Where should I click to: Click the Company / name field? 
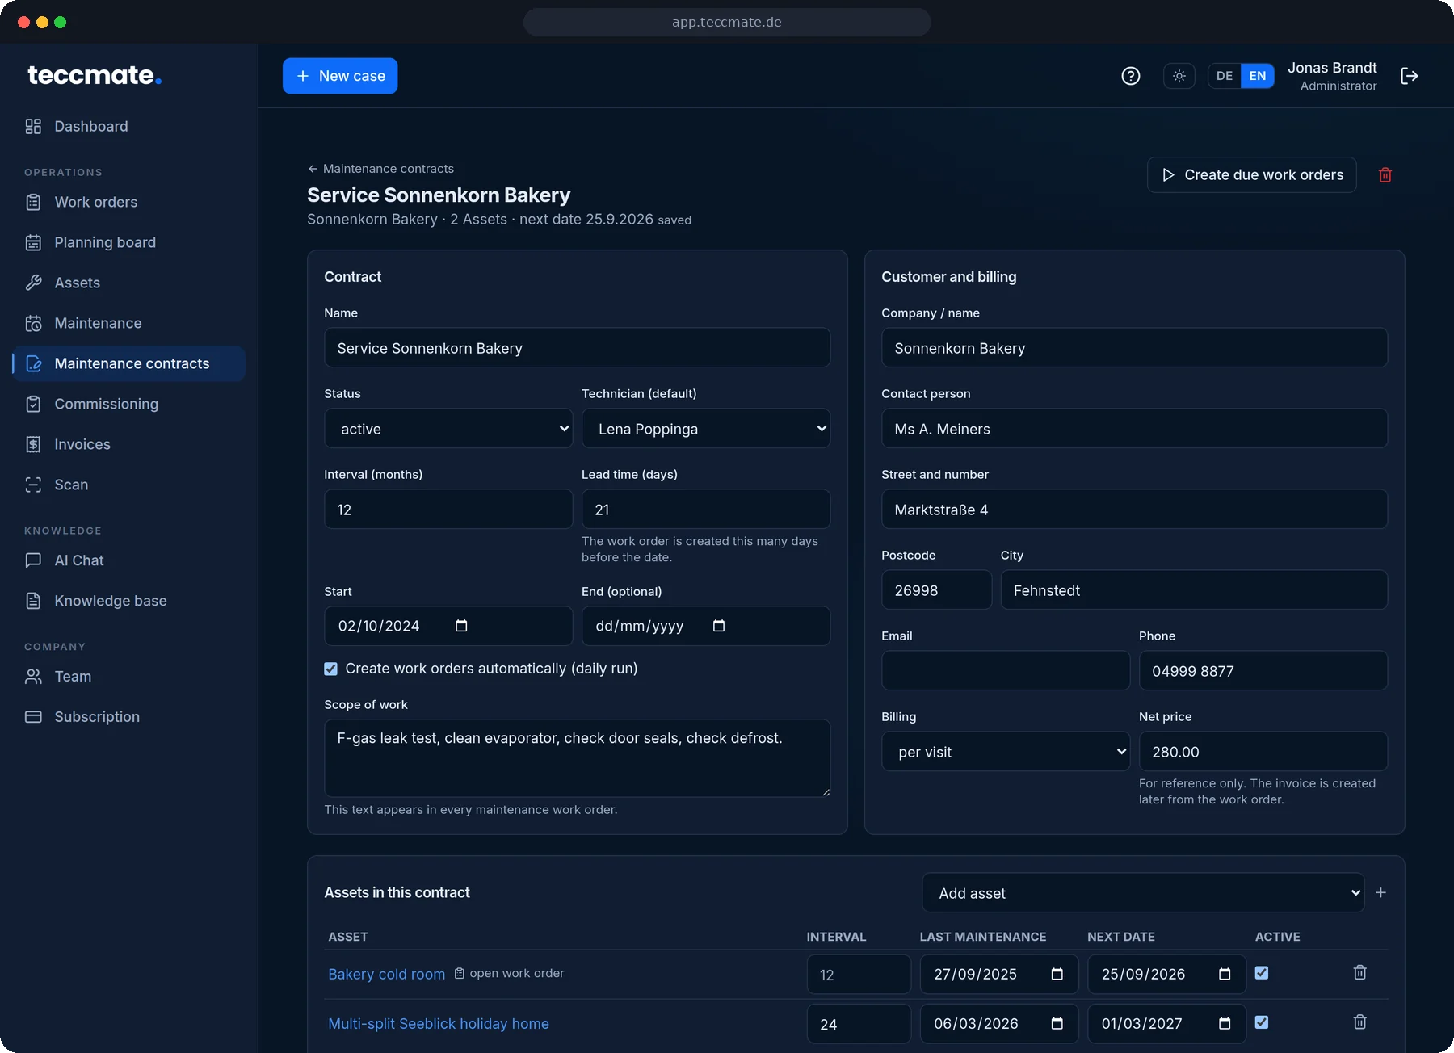1134,348
